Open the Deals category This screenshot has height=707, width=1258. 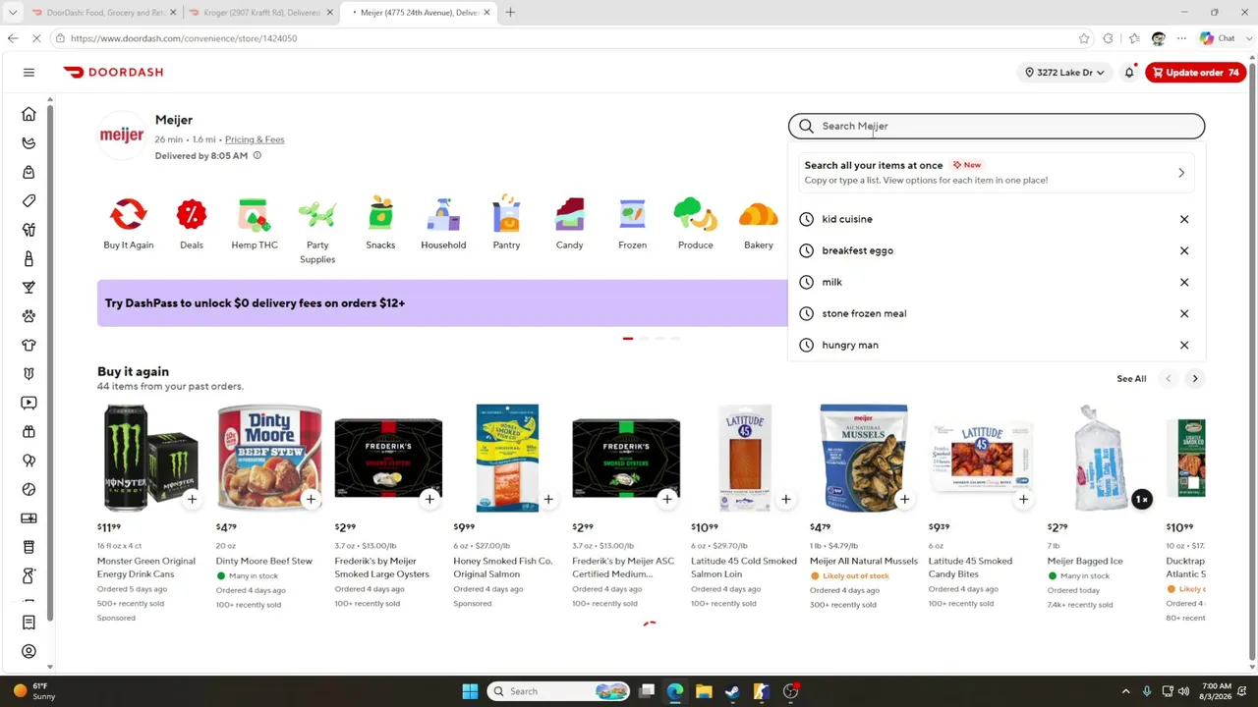pos(192,224)
